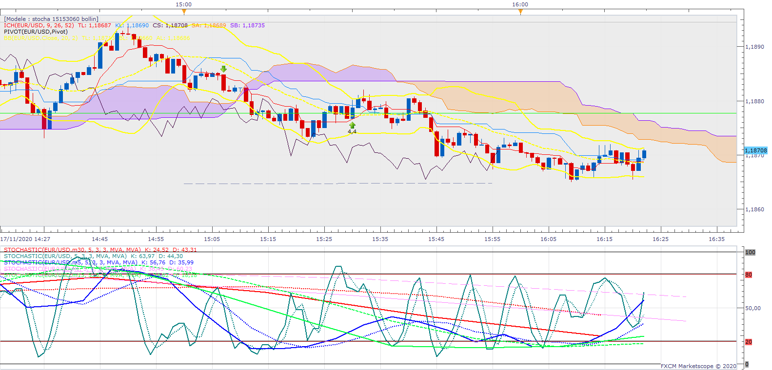
Task: Click the Modele stocha 15153060 bollin title
Action: [x=51, y=19]
